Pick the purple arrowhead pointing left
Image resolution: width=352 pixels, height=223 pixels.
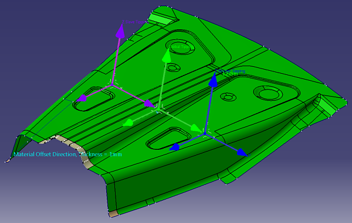[82, 98]
